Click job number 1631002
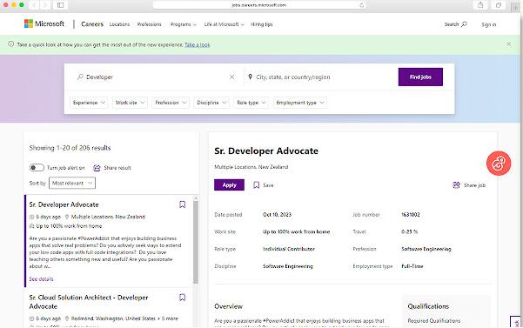Image resolution: width=523 pixels, height=328 pixels. pos(410,215)
